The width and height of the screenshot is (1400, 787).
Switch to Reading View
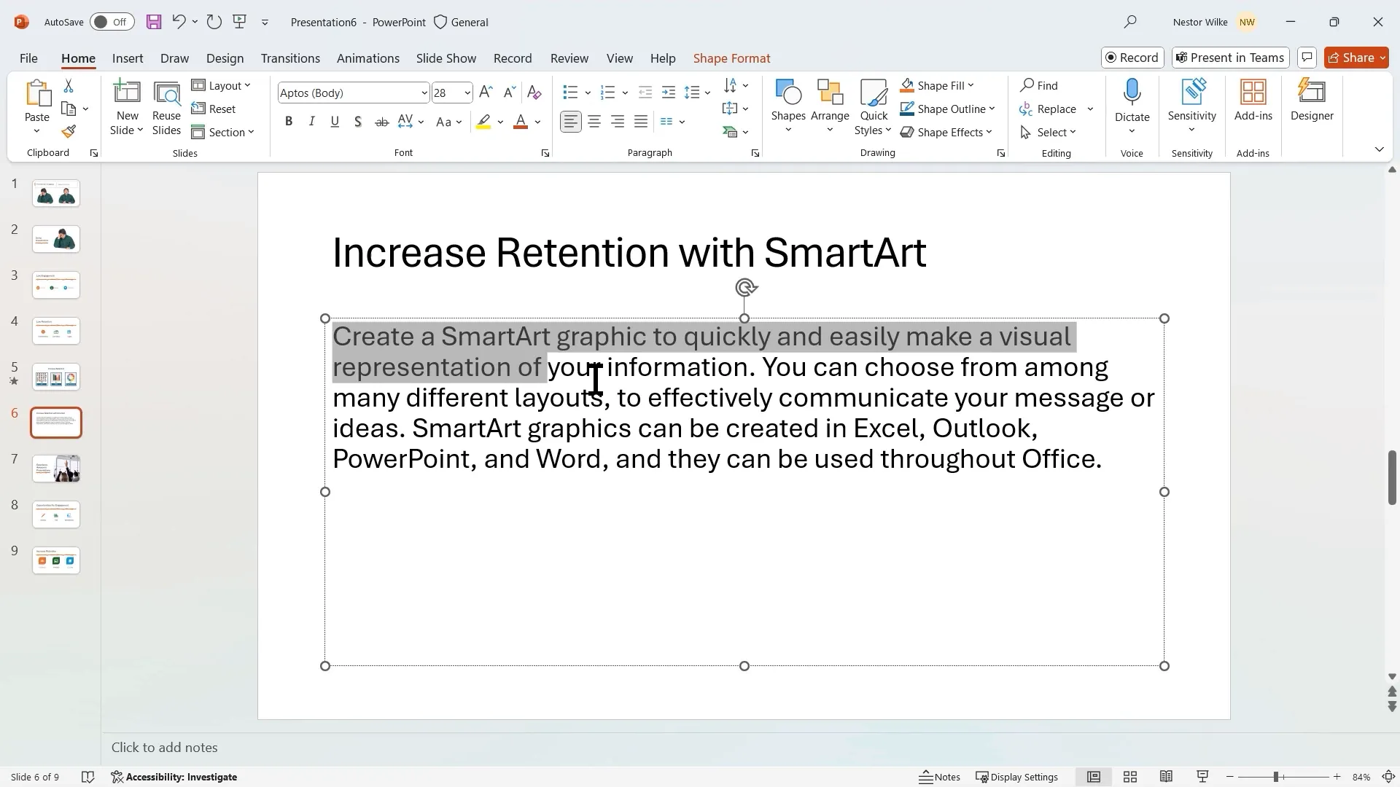(x=1166, y=777)
